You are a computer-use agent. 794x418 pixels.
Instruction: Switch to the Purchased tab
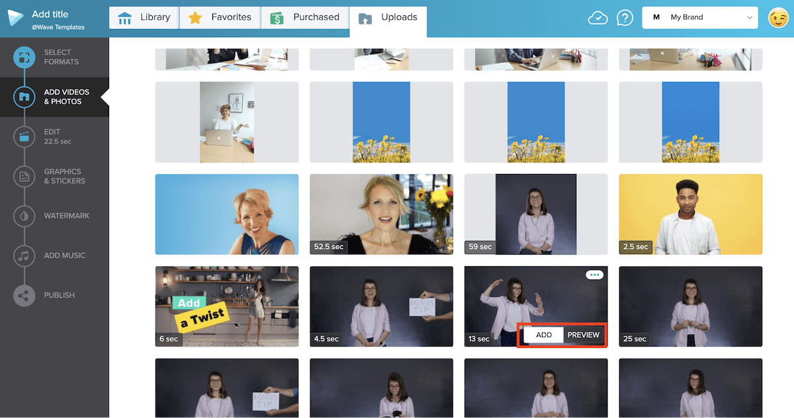click(x=305, y=17)
